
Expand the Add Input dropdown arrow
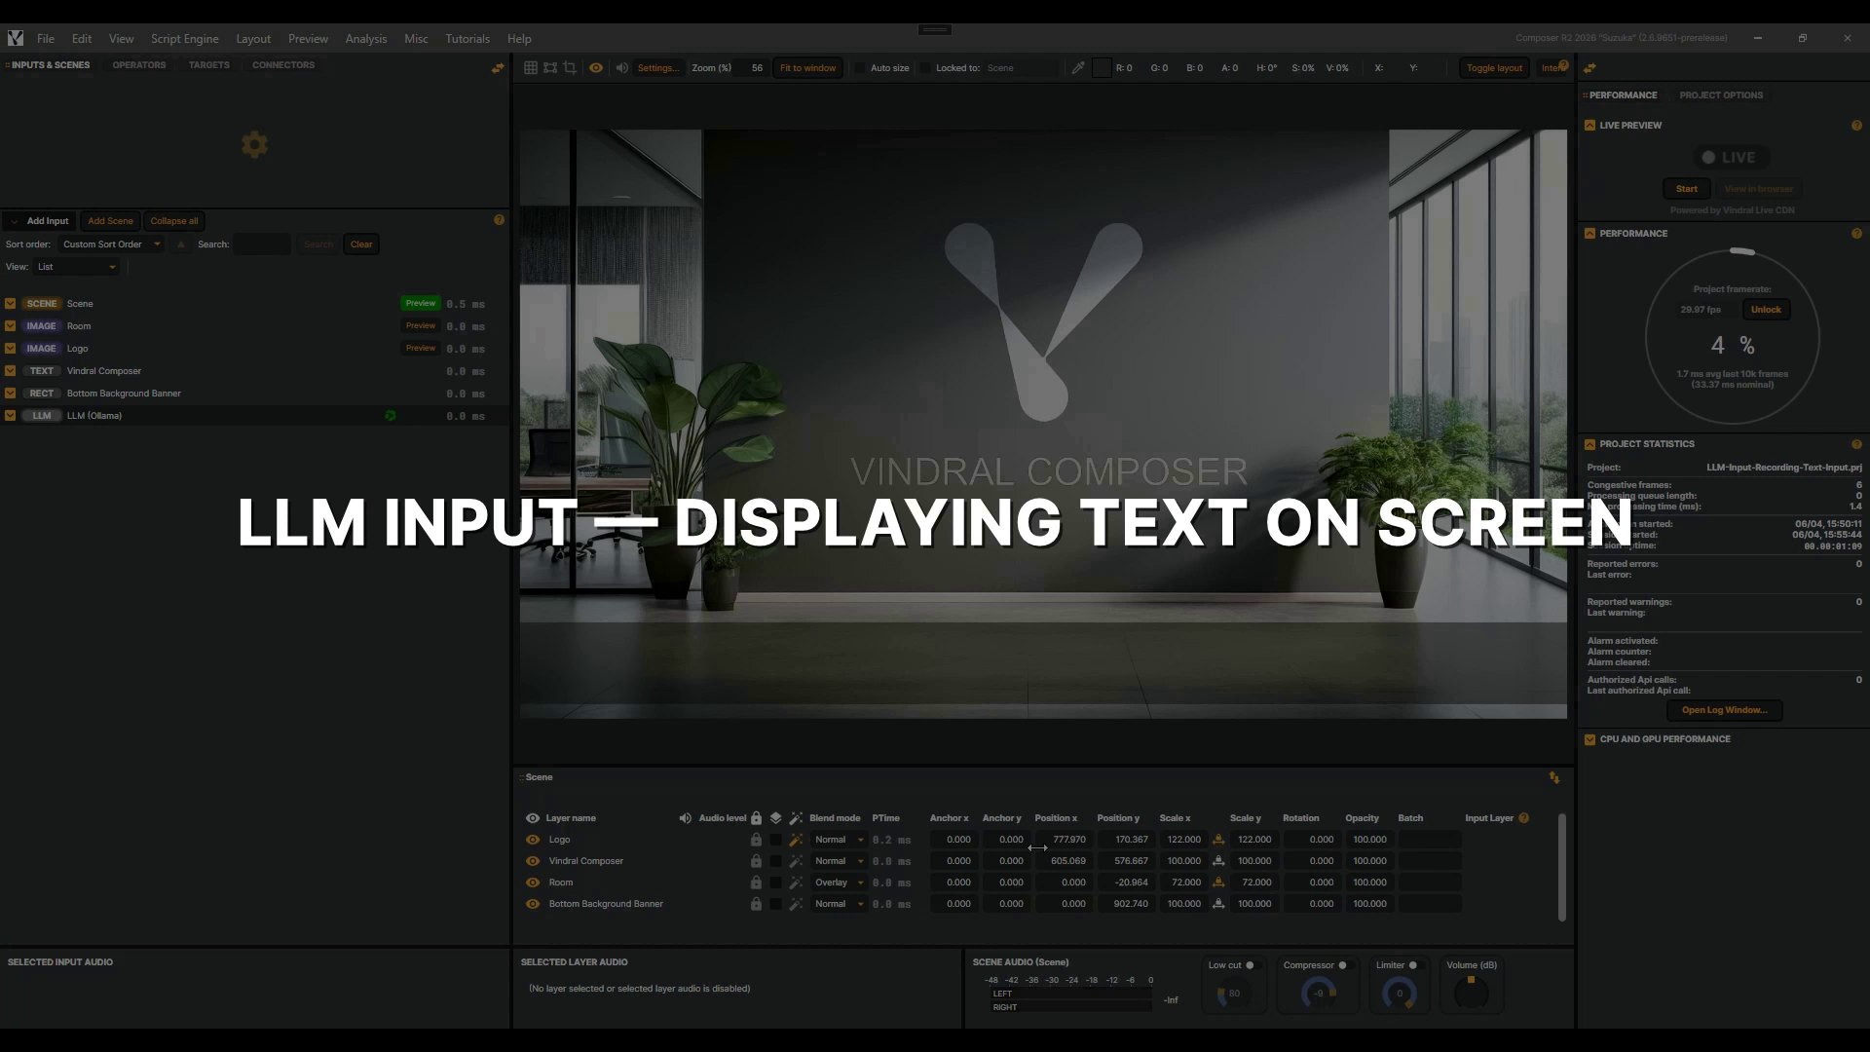[14, 221]
